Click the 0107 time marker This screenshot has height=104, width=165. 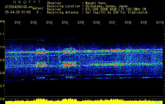point(112,22)
